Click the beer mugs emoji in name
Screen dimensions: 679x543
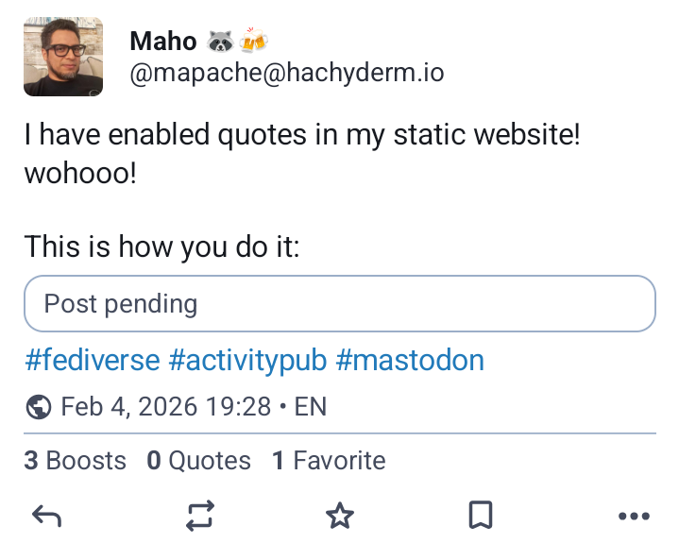coord(253,42)
